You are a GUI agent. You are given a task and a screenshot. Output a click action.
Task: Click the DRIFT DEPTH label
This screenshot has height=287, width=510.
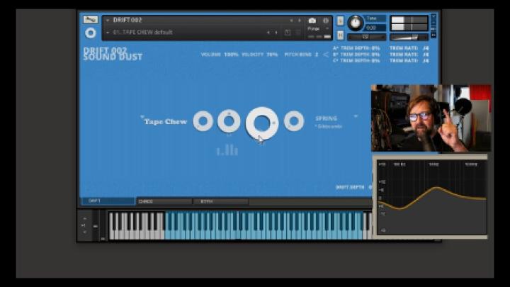tap(350, 187)
